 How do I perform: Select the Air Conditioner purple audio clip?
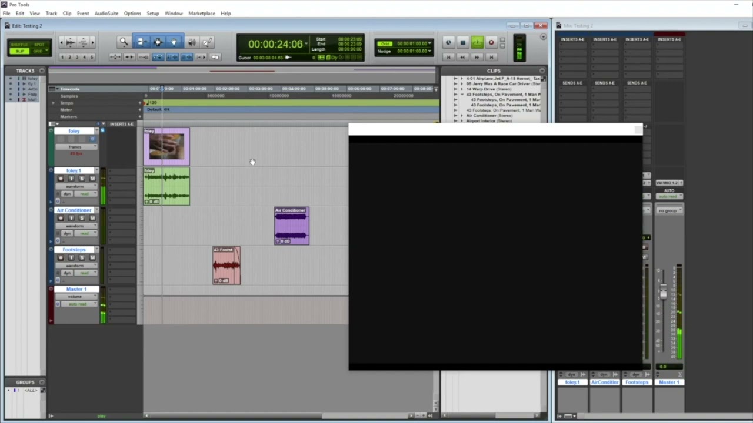coord(291,226)
